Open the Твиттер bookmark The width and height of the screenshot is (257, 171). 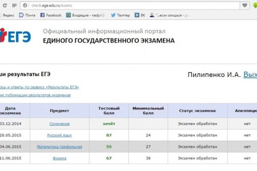click(120, 15)
